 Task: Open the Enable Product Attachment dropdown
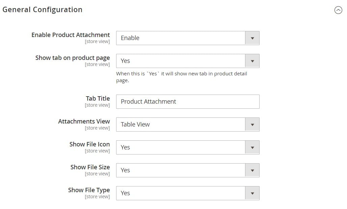tap(188, 38)
